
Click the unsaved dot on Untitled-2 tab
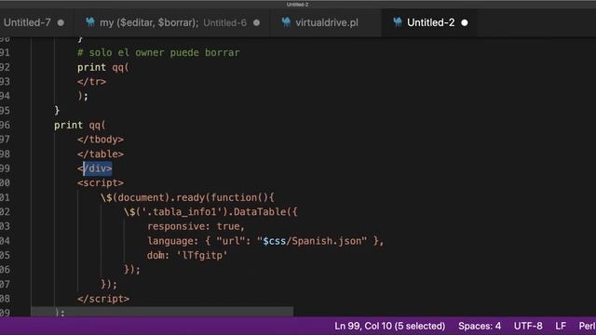tap(465, 22)
